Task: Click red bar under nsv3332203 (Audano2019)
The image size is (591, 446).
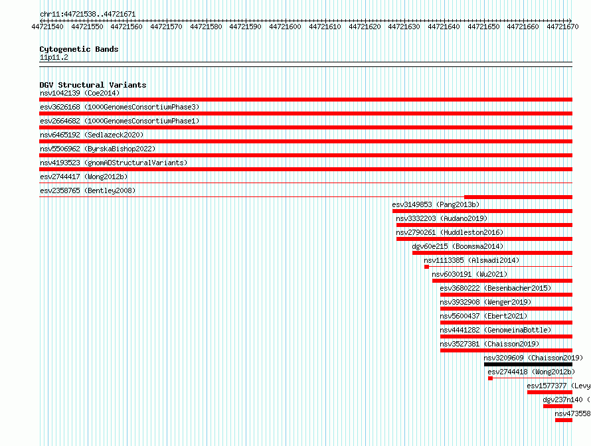Action: click(484, 225)
